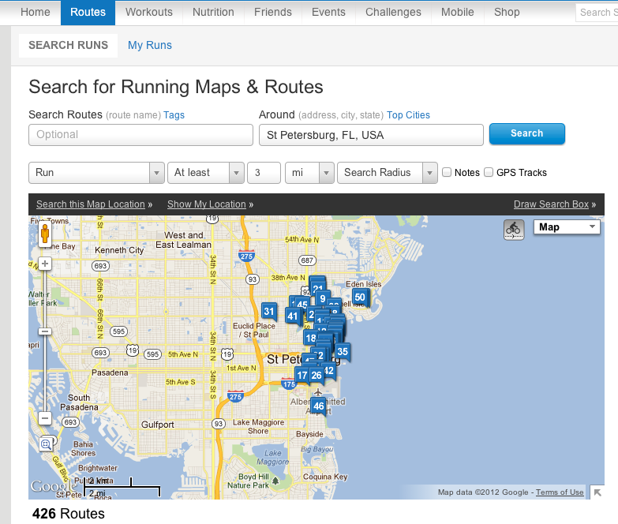Screen dimensions: 618x524
Task: Click the blue Search button
Action: [526, 134]
